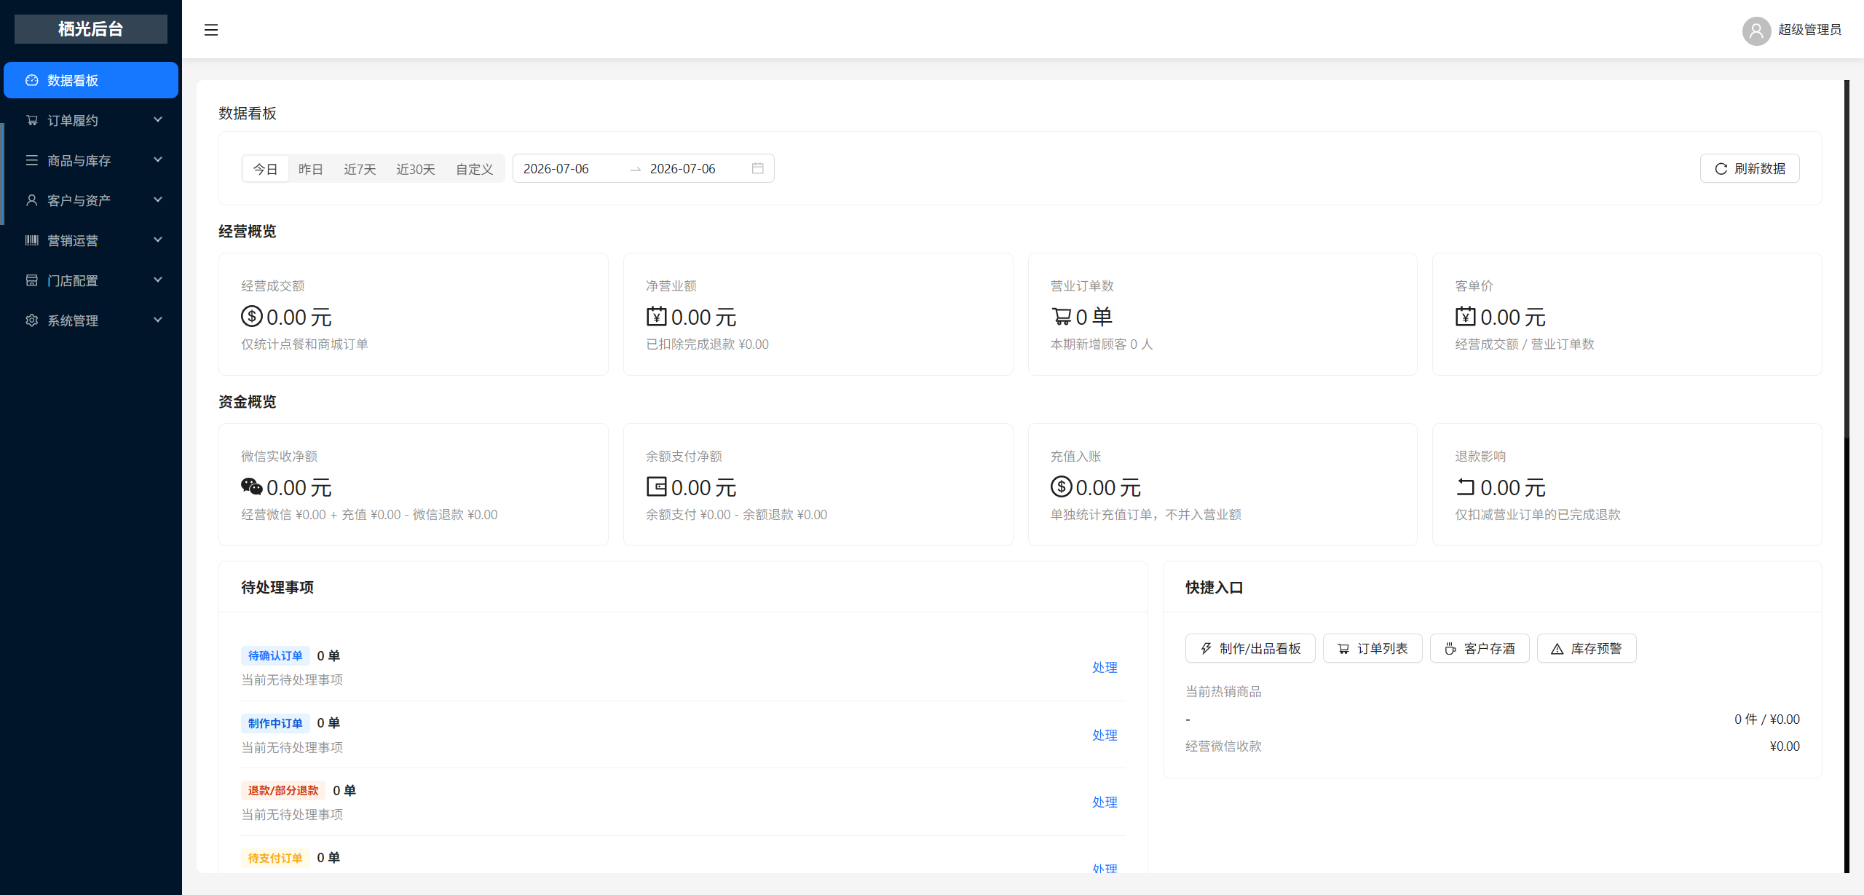Click the super admin avatar icon
1864x895 pixels.
click(x=1756, y=31)
